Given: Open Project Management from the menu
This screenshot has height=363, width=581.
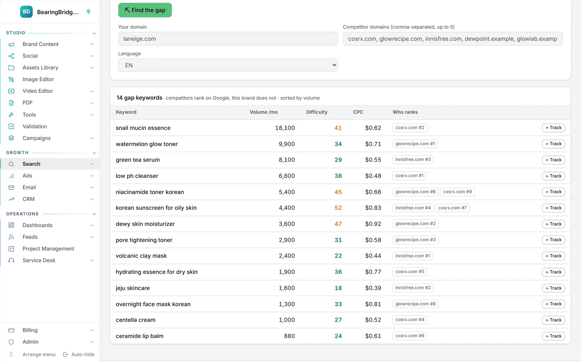Looking at the screenshot, I should pyautogui.click(x=48, y=249).
